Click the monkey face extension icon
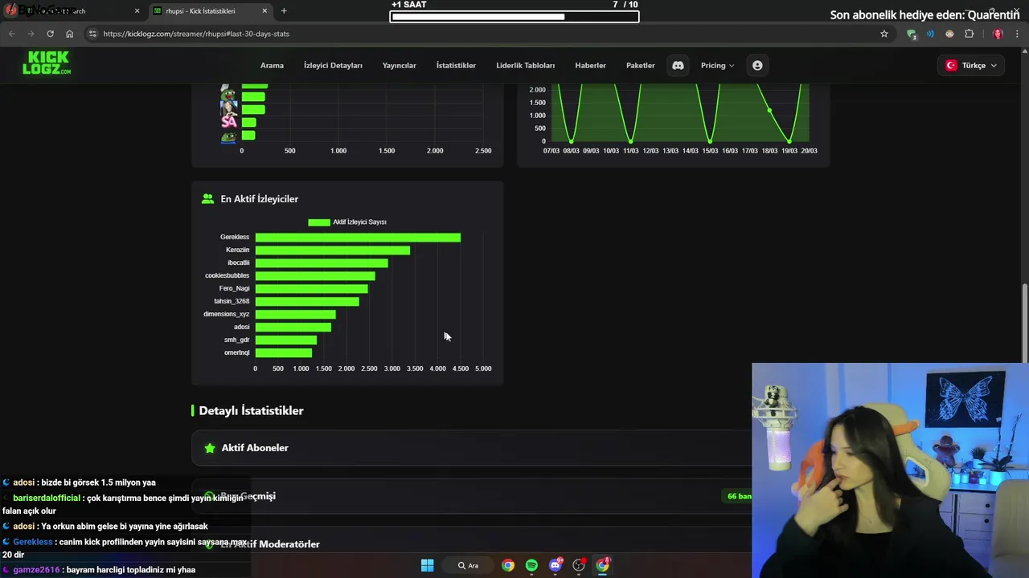The height and width of the screenshot is (578, 1029). pyautogui.click(x=949, y=34)
